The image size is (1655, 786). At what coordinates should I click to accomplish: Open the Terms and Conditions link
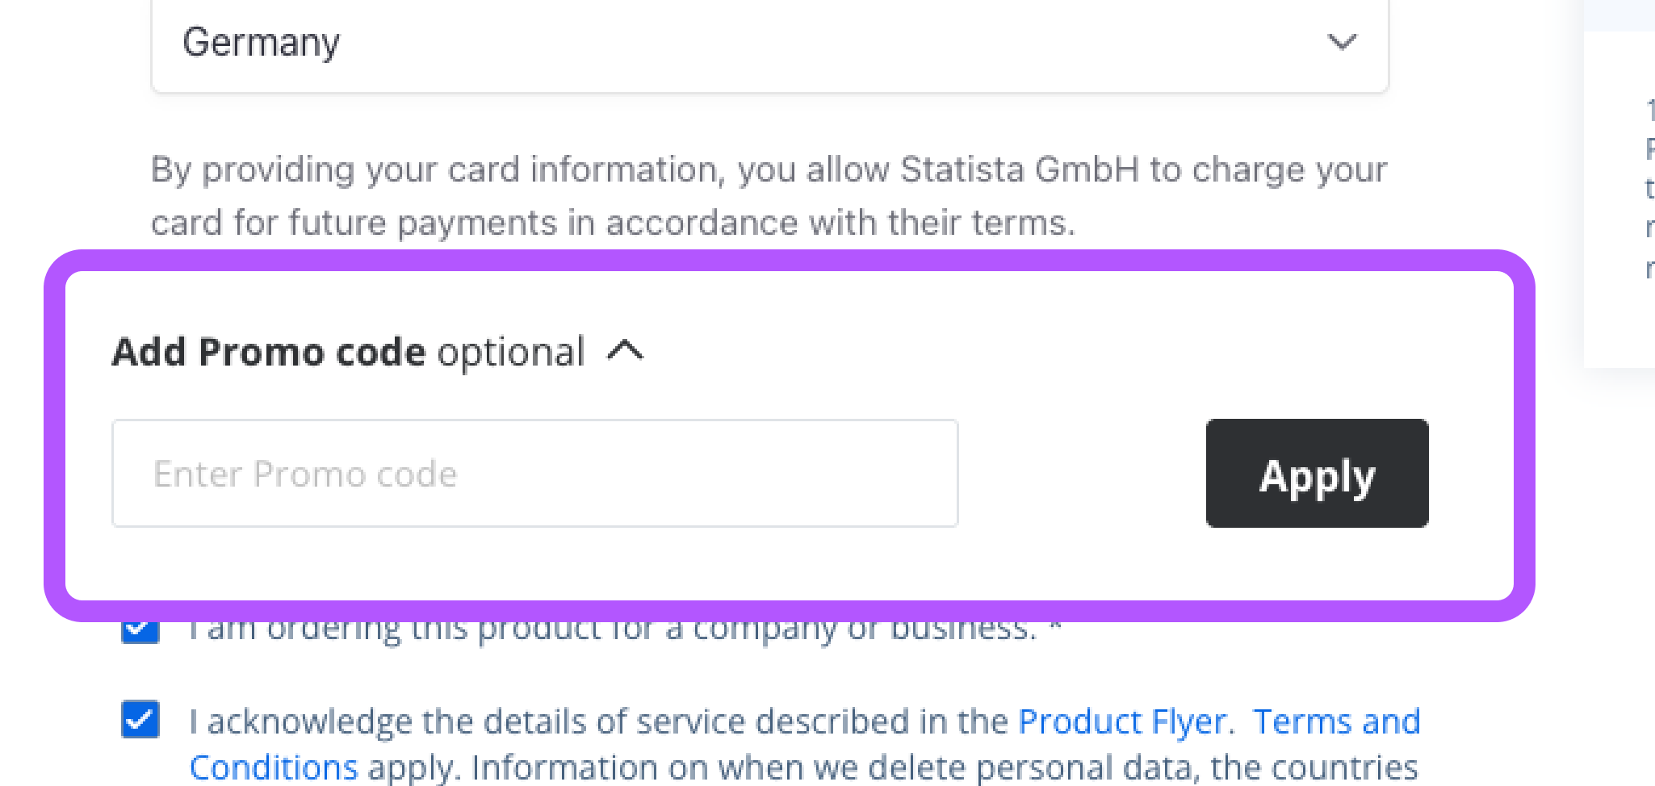coord(1336,721)
